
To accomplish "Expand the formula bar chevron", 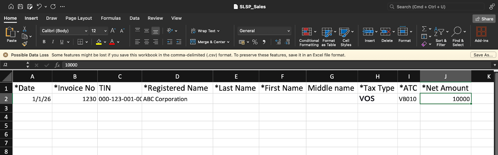I will [x=495, y=65].
